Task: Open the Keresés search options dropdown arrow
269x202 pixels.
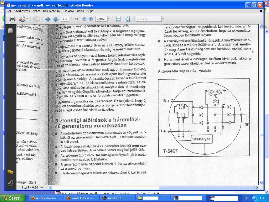Action: (x=163, y=19)
